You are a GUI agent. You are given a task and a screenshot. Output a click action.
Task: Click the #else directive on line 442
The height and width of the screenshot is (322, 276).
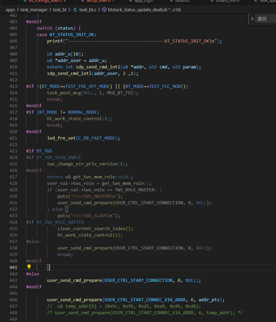tap(33, 274)
